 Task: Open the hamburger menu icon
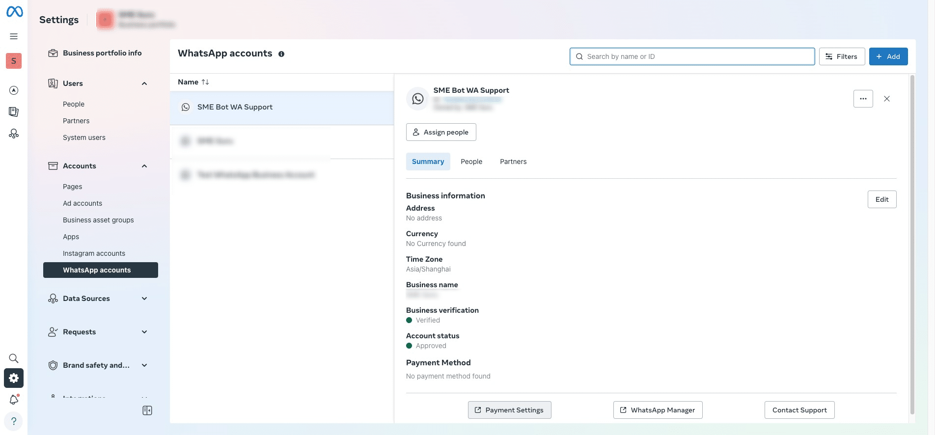pyautogui.click(x=14, y=36)
